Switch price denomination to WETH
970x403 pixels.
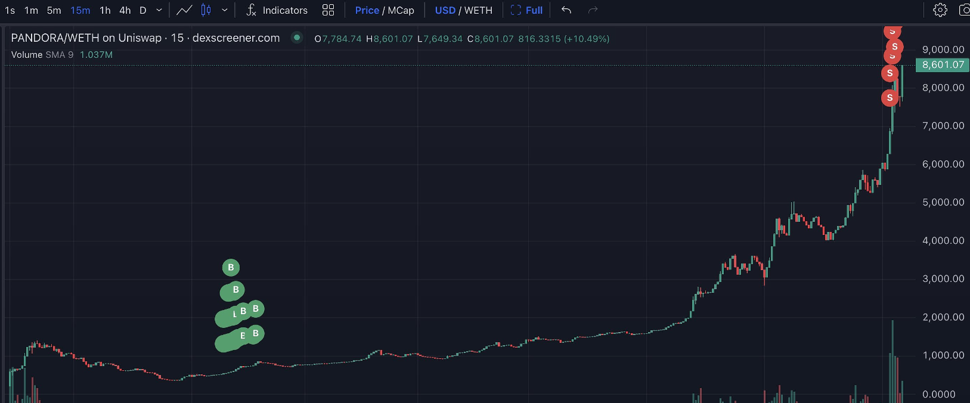[478, 10]
